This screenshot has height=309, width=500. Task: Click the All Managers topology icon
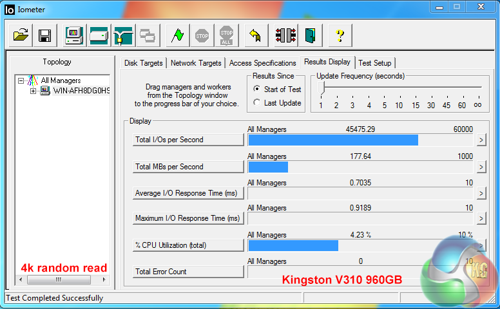click(x=32, y=80)
